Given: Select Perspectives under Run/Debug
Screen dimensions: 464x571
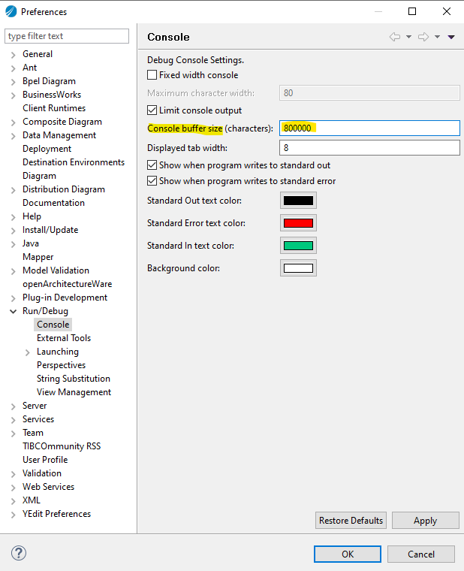Looking at the screenshot, I should point(61,365).
